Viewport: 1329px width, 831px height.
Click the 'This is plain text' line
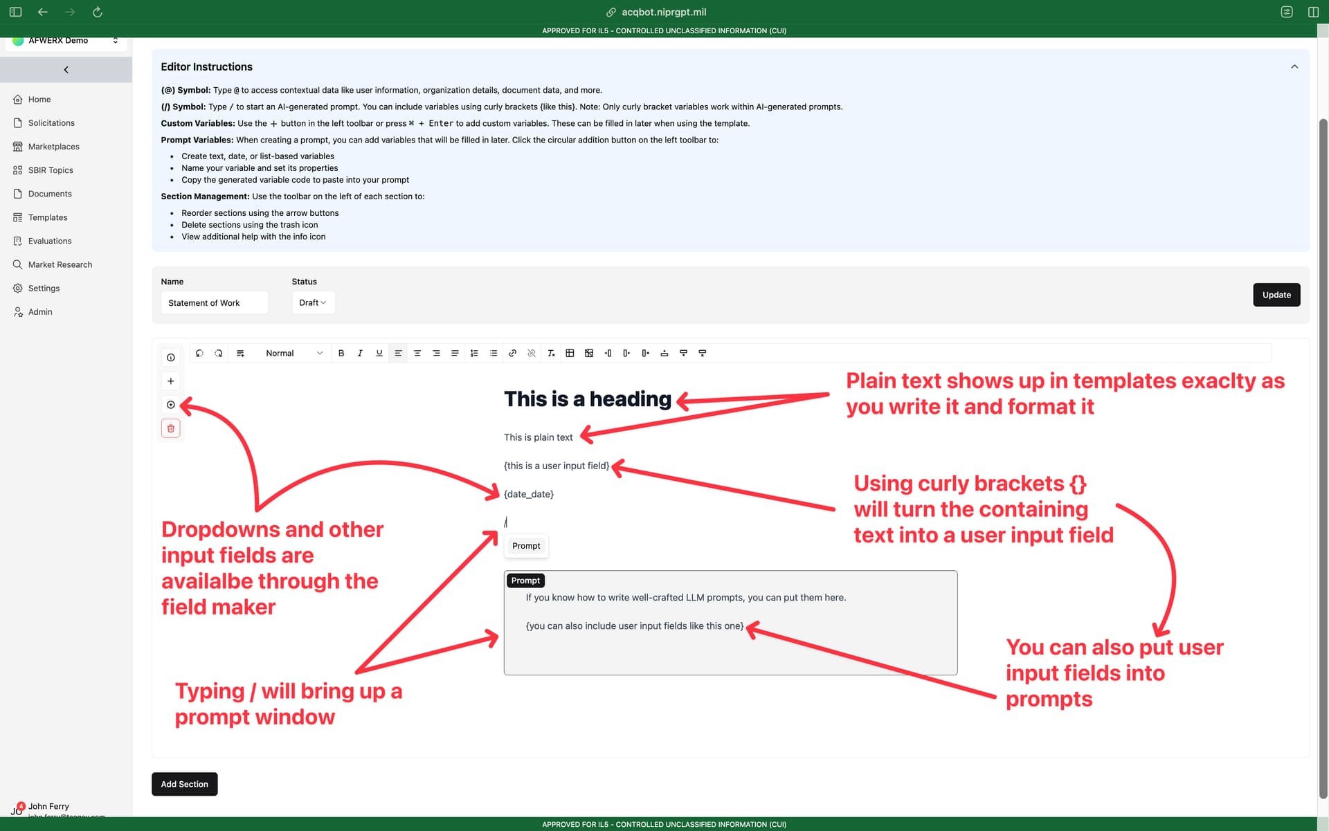click(x=538, y=437)
